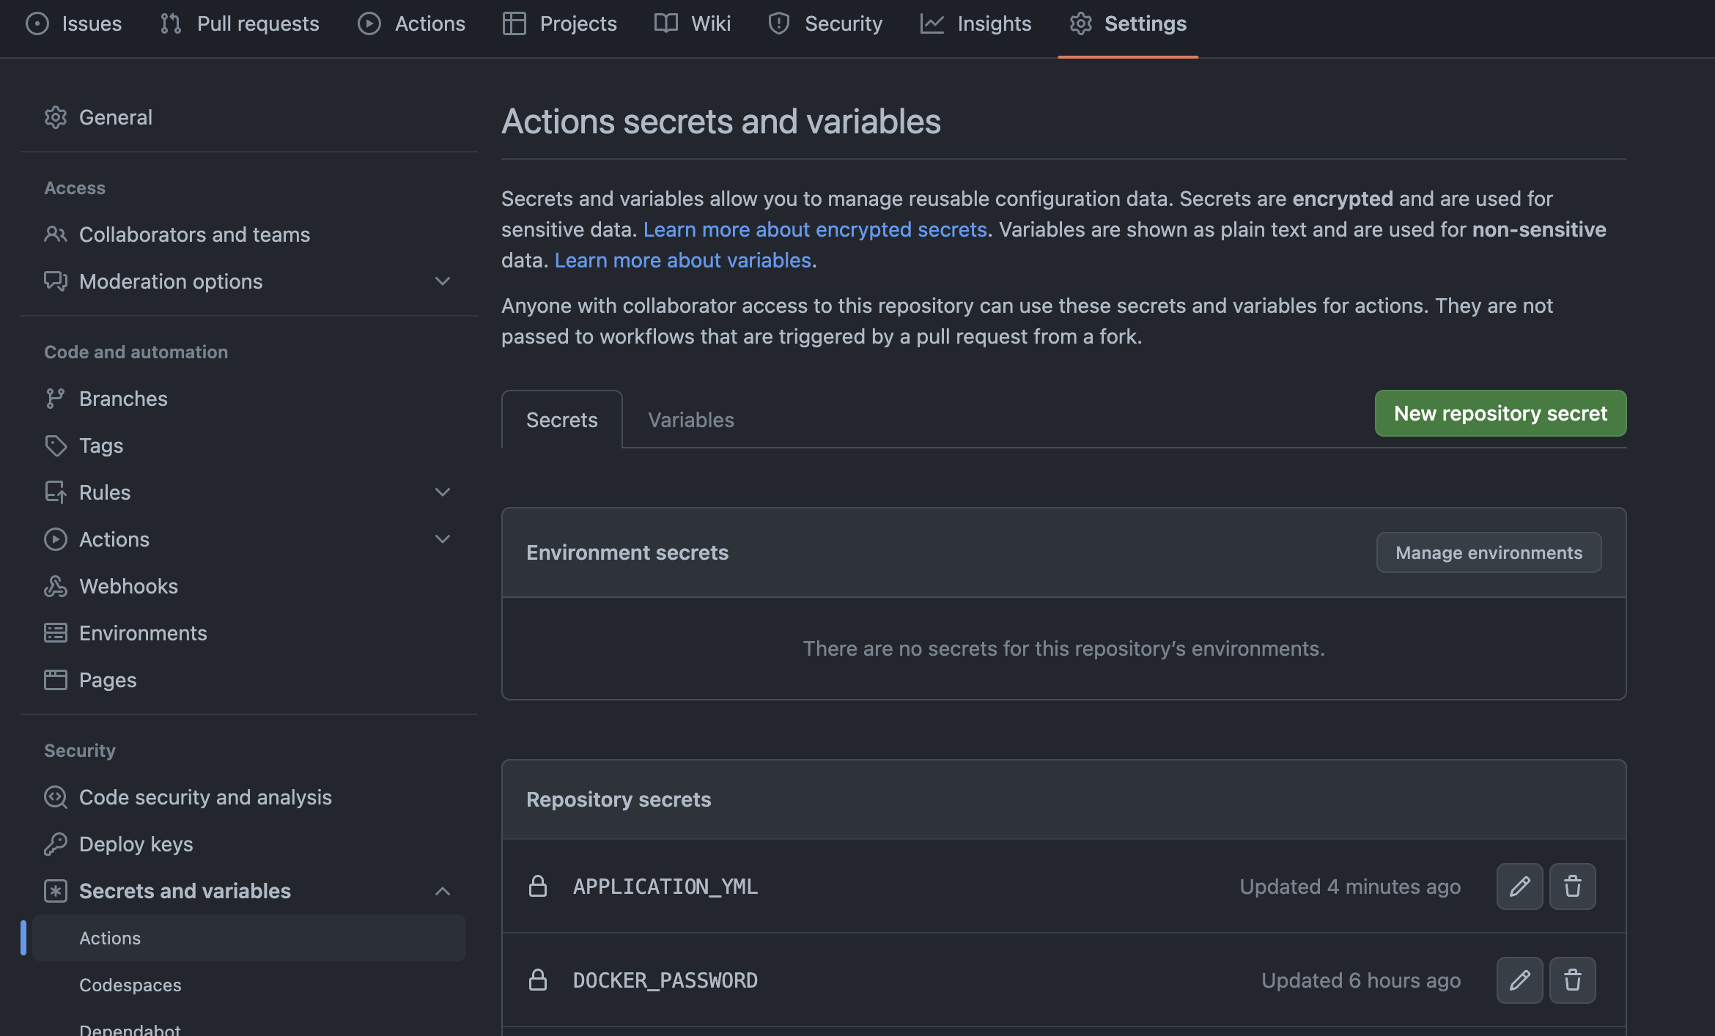1715x1036 pixels.
Task: Expand the Actions sidebar section chevron
Action: tap(442, 539)
